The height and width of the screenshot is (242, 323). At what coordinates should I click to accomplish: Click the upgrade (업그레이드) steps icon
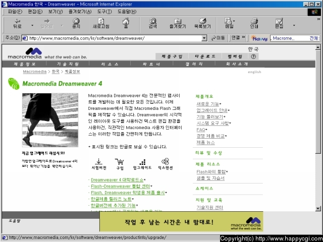click(142, 164)
